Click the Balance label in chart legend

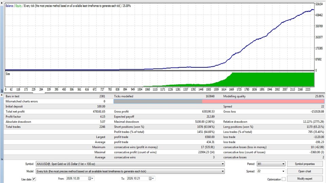(x=10, y=6)
